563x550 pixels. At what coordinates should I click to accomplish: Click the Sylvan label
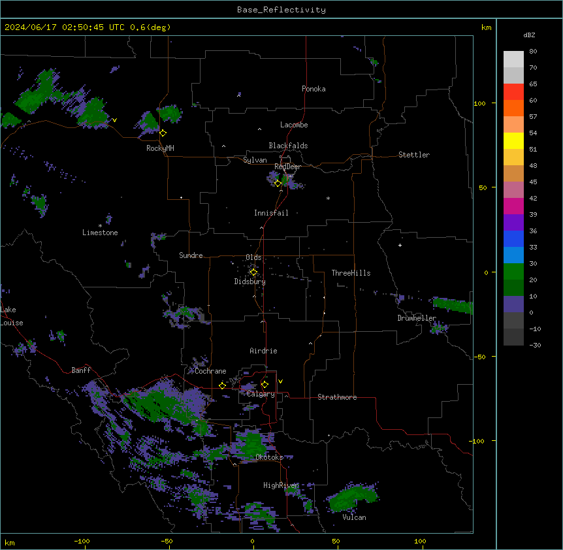click(x=255, y=160)
